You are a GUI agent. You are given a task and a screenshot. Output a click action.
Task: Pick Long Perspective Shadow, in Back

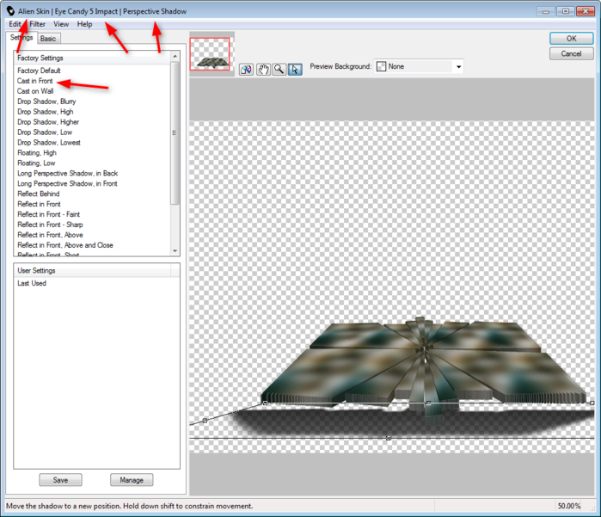(67, 174)
